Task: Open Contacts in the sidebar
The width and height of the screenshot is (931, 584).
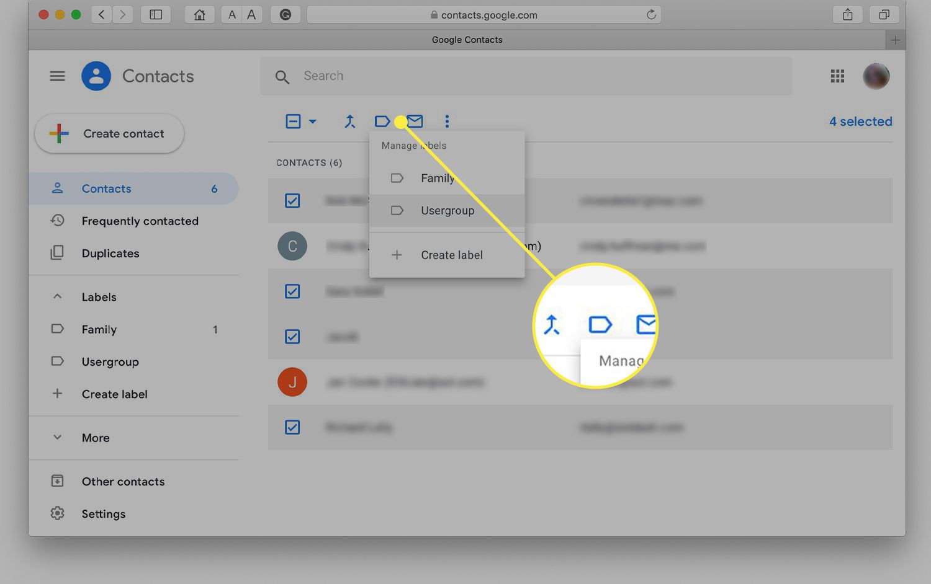Action: point(133,188)
